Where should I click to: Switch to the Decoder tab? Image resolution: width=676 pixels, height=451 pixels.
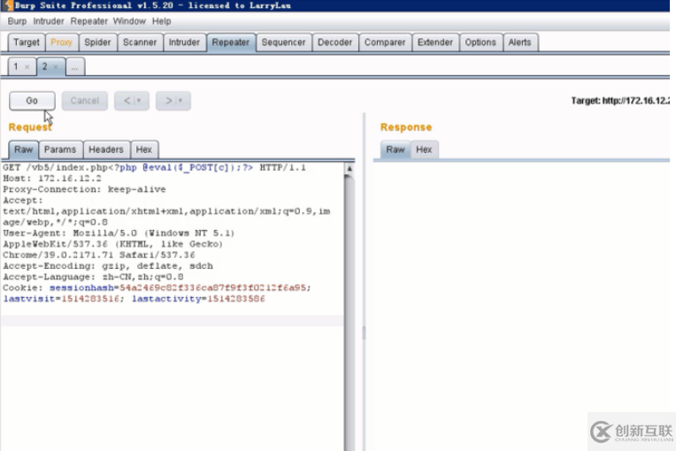[335, 42]
